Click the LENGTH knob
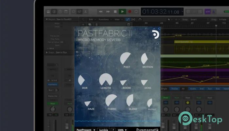Image resolution: width=229 pixels, height=131 pixels. pos(106,80)
